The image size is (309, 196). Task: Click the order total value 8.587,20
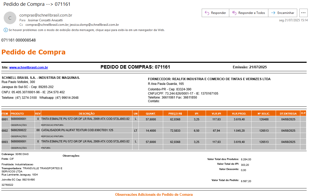(x=246, y=181)
